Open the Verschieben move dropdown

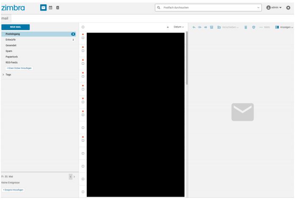[x=228, y=27]
